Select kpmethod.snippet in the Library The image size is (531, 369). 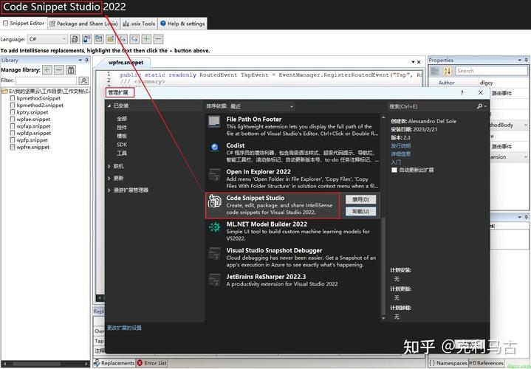click(x=38, y=98)
